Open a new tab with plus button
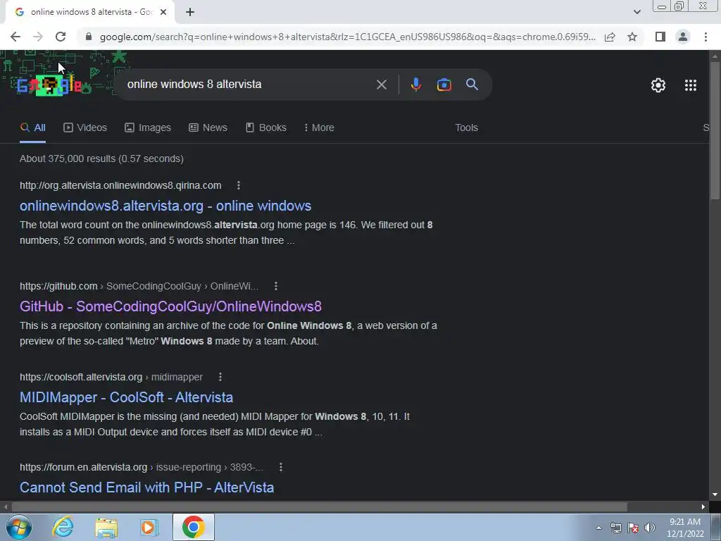The height and width of the screenshot is (541, 721). pyautogui.click(x=190, y=12)
